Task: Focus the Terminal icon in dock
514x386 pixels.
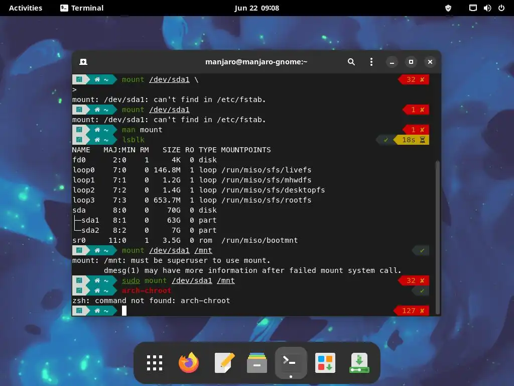Action: point(291,362)
